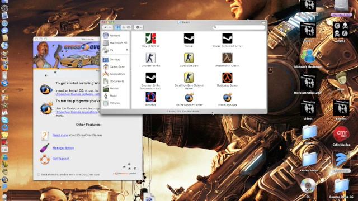Open Microsoft Office 2004 desktop icon

point(308,82)
